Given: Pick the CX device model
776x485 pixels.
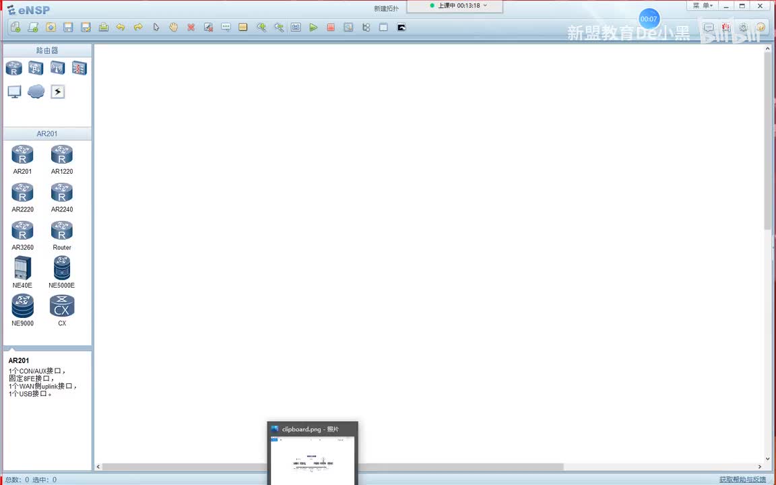Looking at the screenshot, I should click(x=62, y=311).
